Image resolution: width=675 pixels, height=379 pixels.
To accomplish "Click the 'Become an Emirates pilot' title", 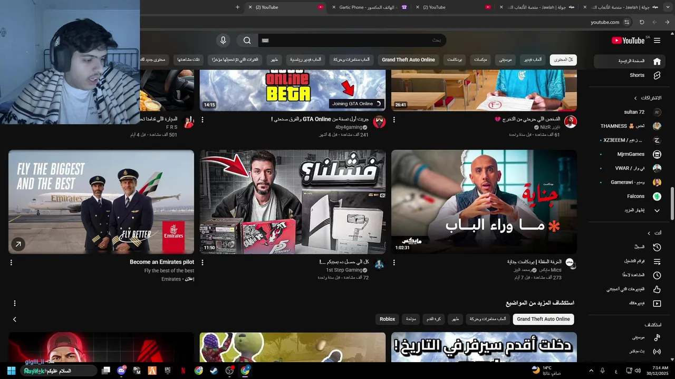I will (162, 262).
